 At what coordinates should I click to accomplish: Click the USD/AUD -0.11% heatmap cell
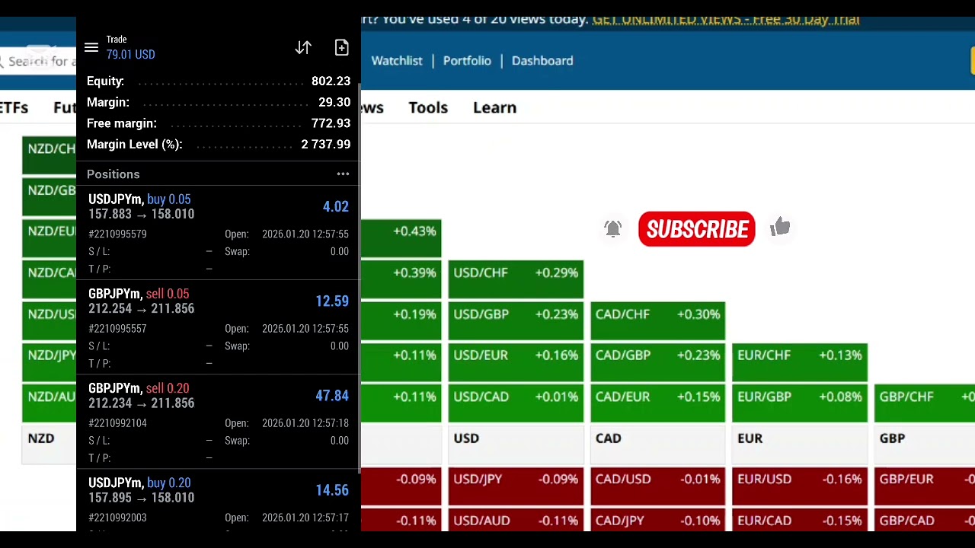(x=516, y=520)
